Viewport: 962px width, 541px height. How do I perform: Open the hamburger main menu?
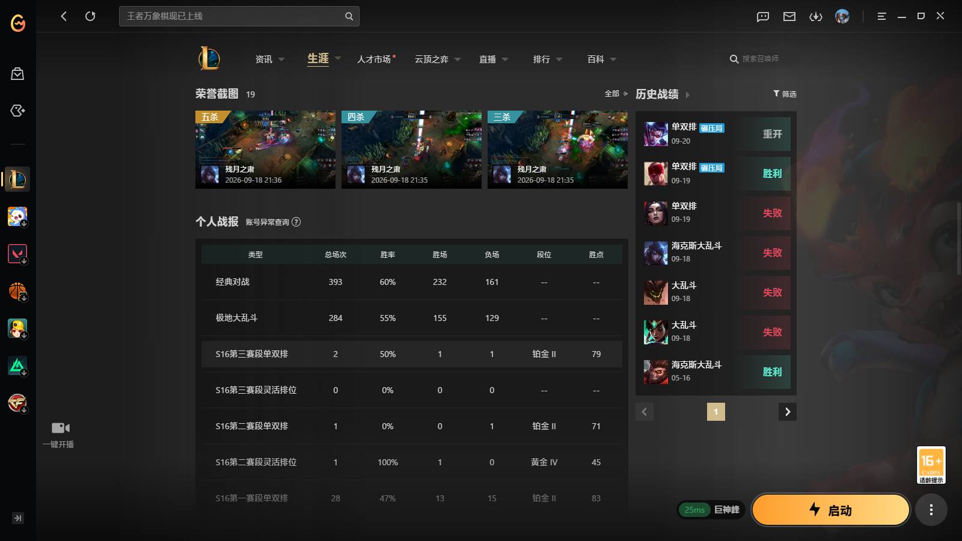(881, 16)
